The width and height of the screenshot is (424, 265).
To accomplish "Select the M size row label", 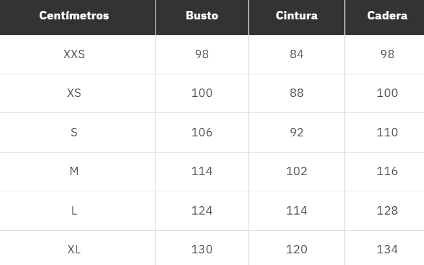I will [74, 171].
